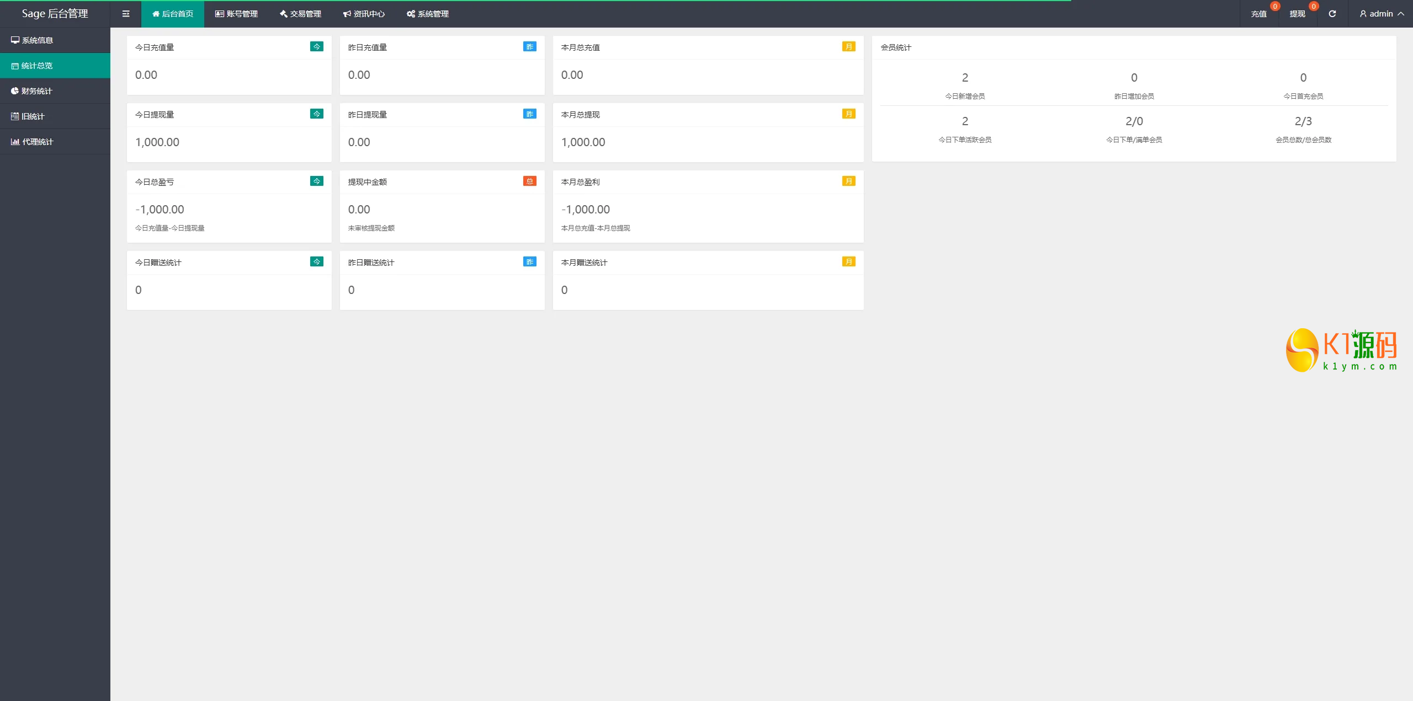Click Sage 后台管理 logo title
This screenshot has height=701, width=1413.
(55, 14)
